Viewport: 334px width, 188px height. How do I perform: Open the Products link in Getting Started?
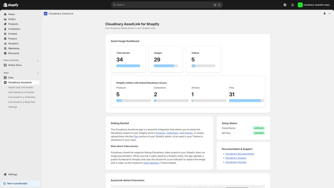(160, 133)
